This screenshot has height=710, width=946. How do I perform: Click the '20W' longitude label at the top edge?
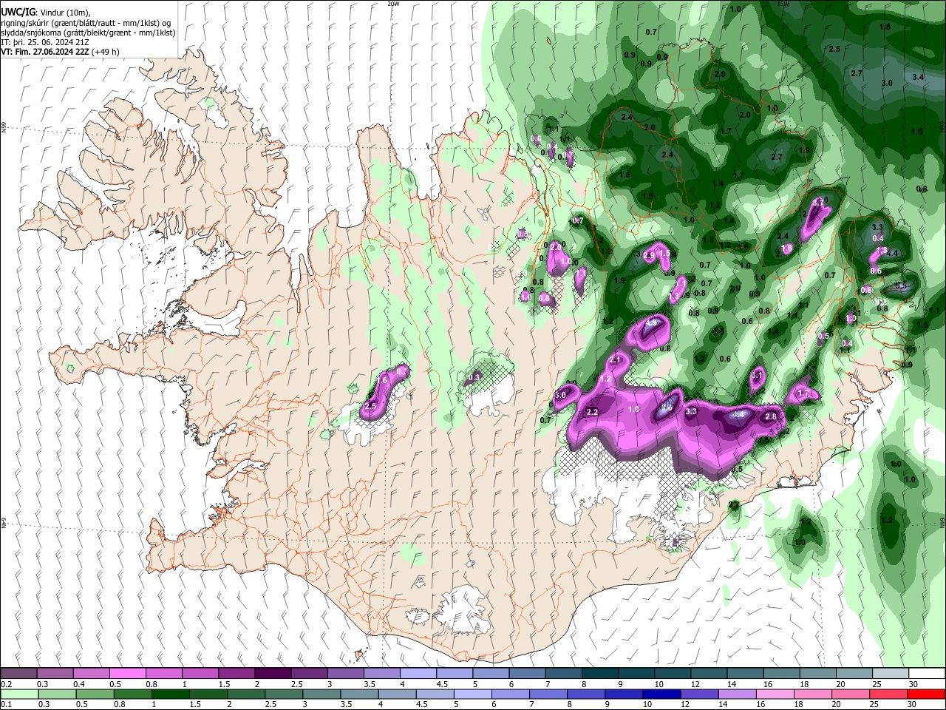[393, 4]
